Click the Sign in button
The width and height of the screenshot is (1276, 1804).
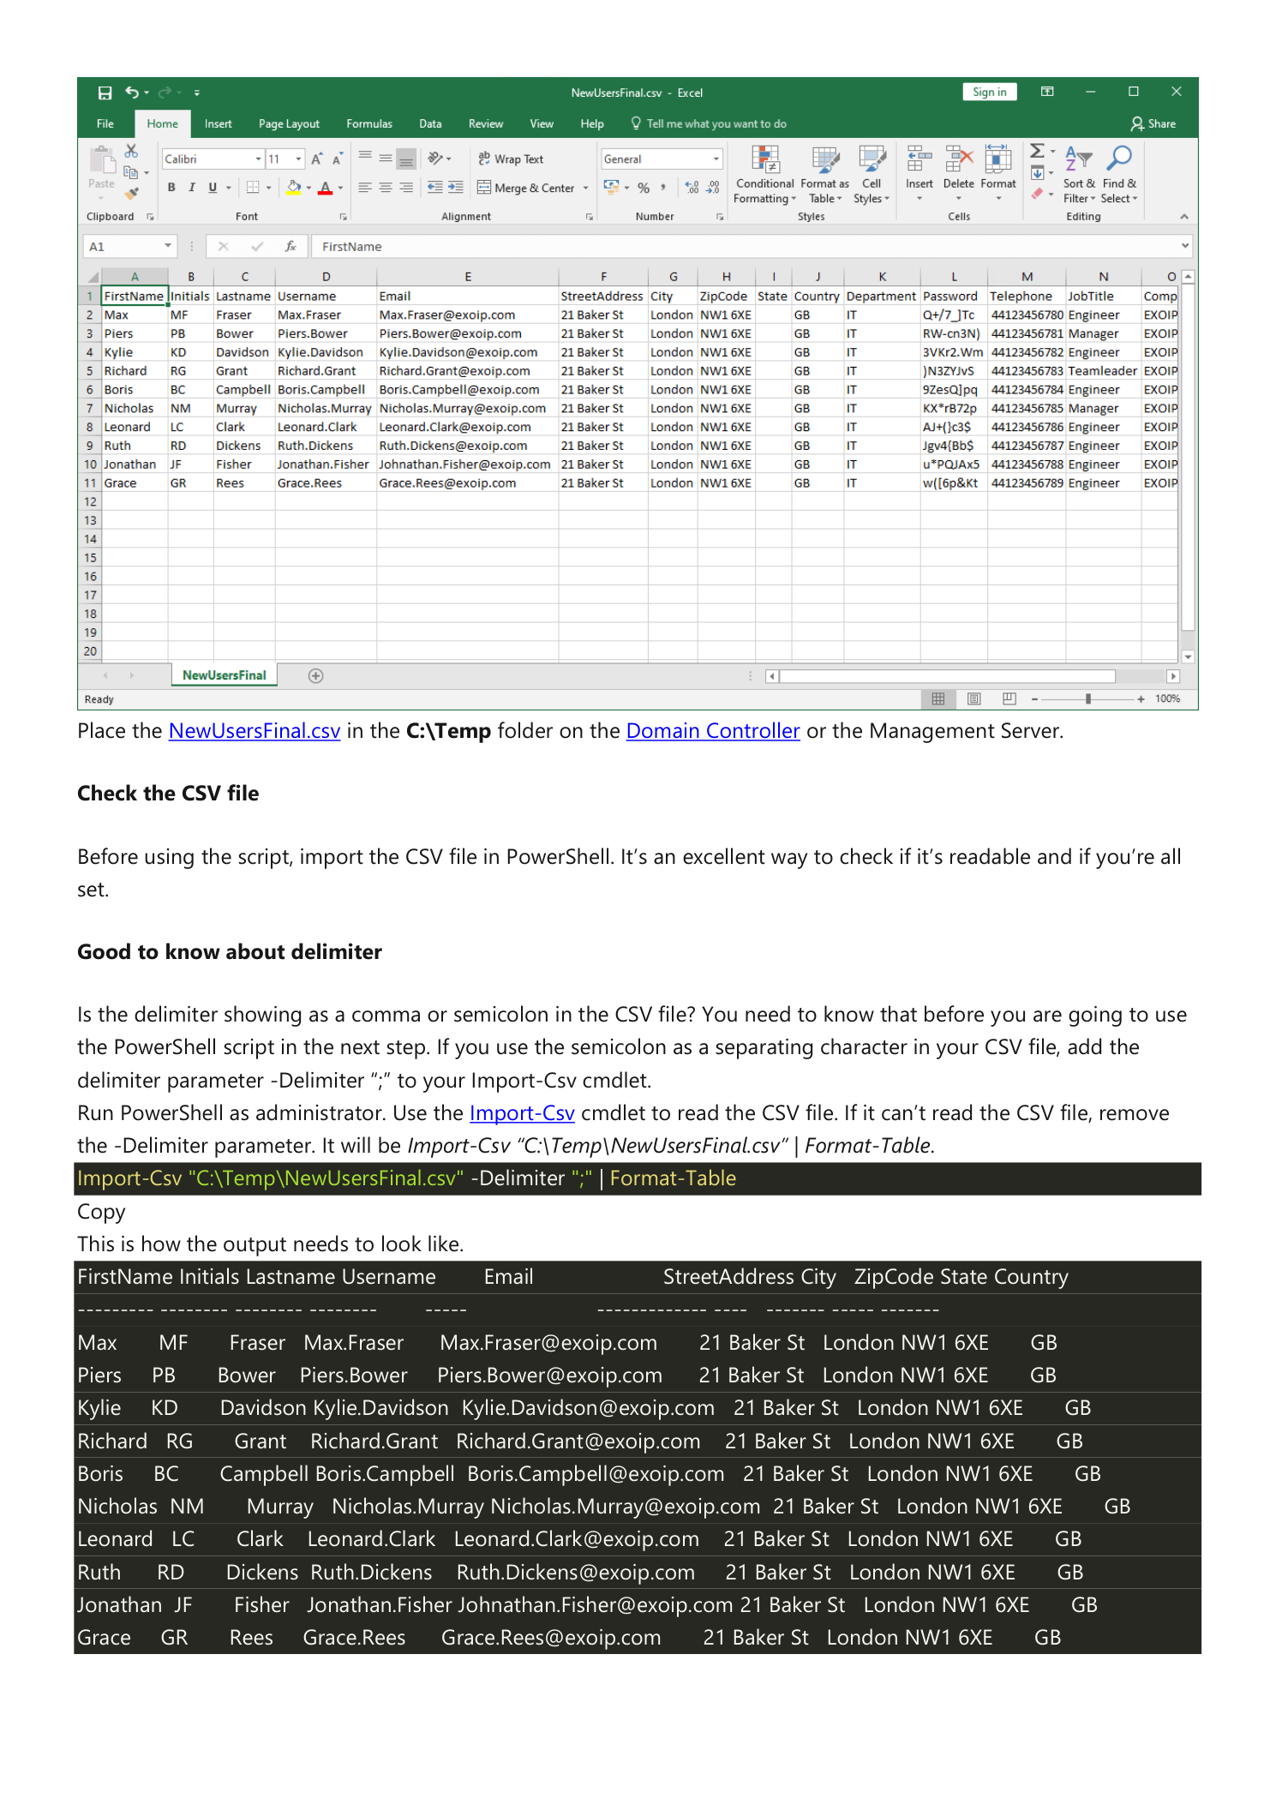pyautogui.click(x=990, y=93)
